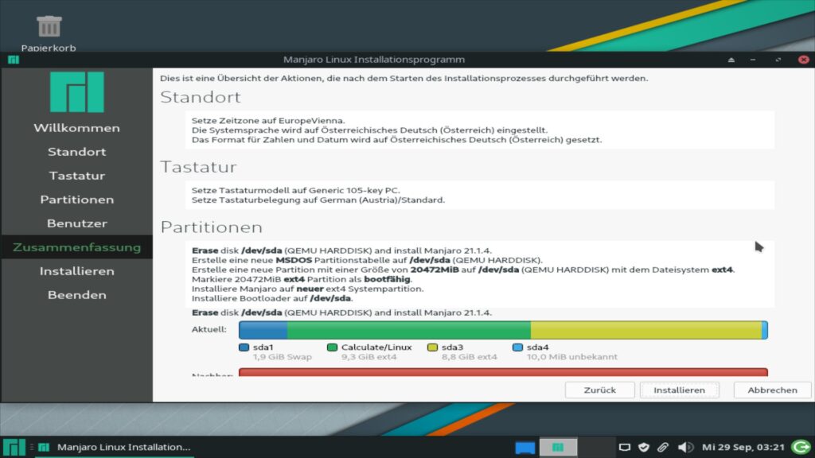Click the 'Partitionen' section heading in the summary

pyautogui.click(x=212, y=227)
